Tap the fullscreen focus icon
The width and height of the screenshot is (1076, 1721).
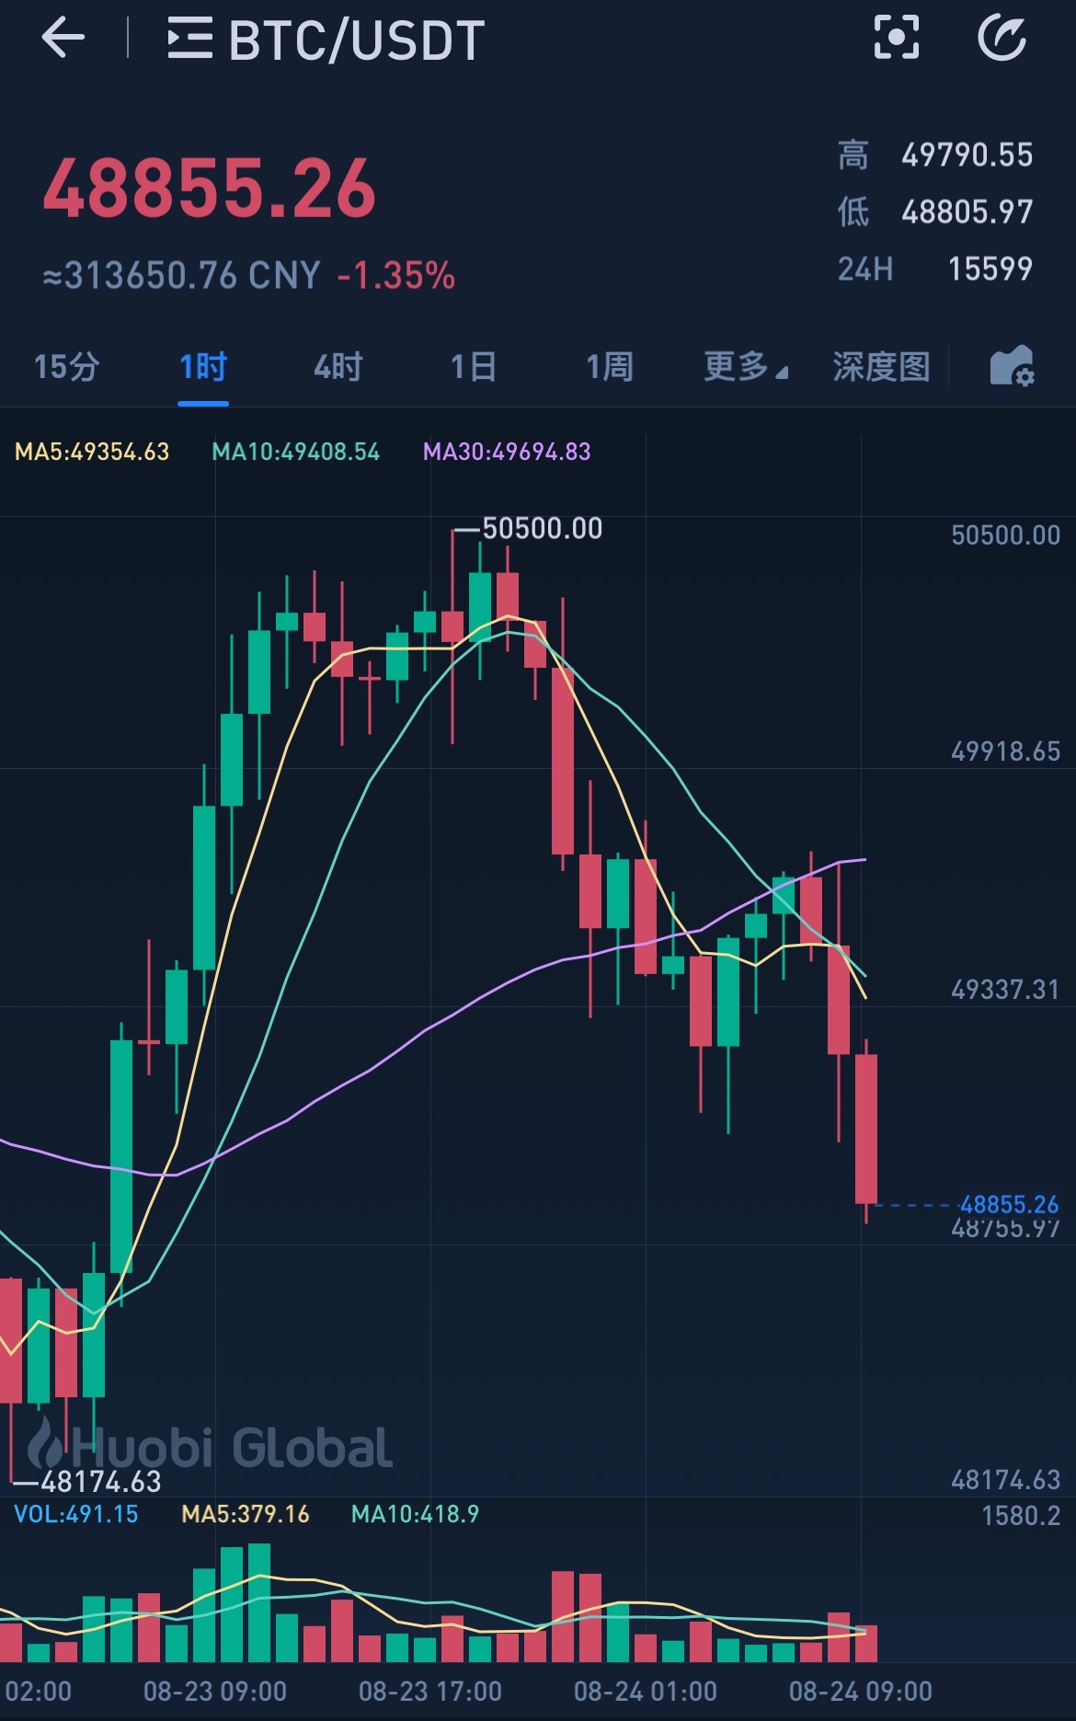pos(896,39)
